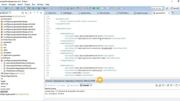Open the Search menu
This screenshot has width=180, height=101.
click(20, 4)
